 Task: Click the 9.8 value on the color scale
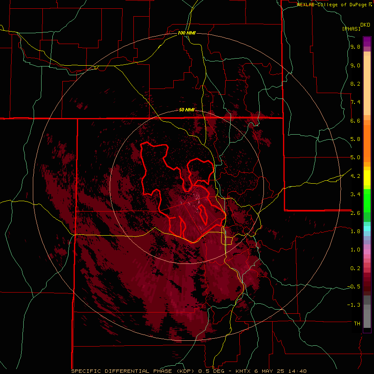point(355,47)
